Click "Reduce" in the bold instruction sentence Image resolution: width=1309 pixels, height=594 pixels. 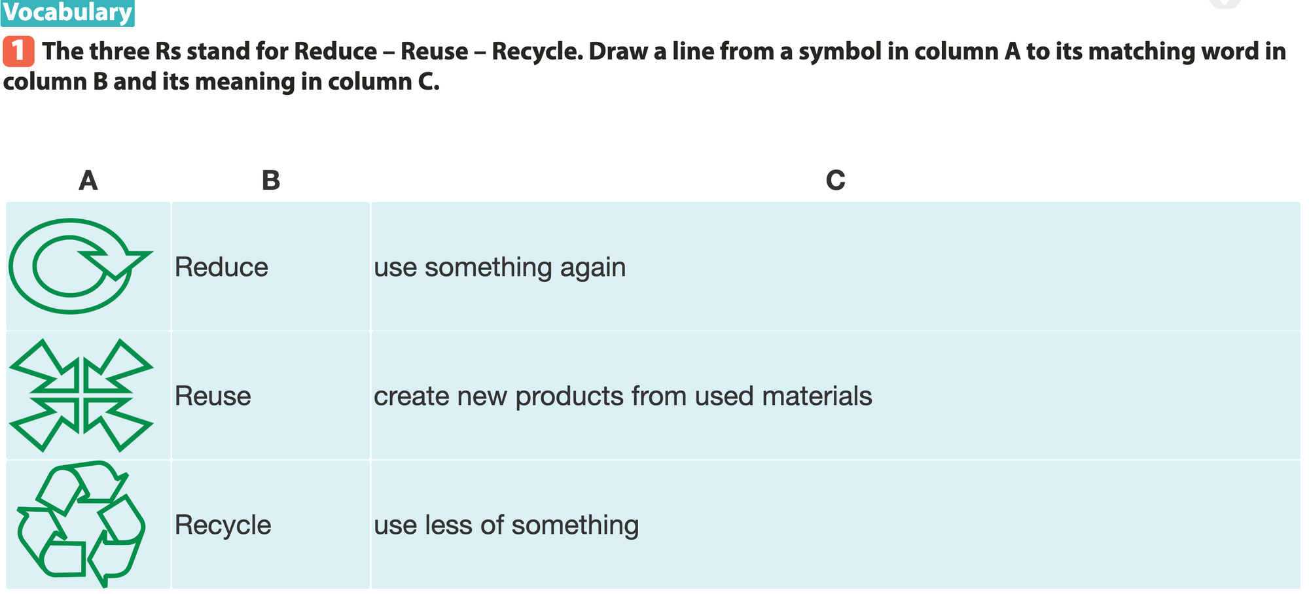(335, 51)
